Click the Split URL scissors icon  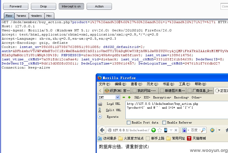coord(100,110)
